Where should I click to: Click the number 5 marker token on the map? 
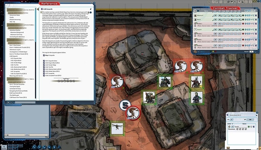point(125,105)
